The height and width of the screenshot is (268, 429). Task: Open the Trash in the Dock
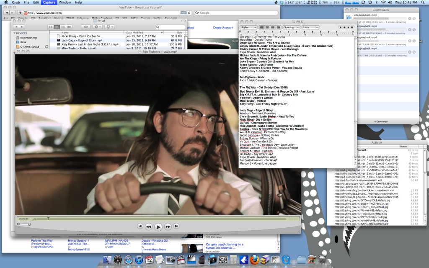323,260
